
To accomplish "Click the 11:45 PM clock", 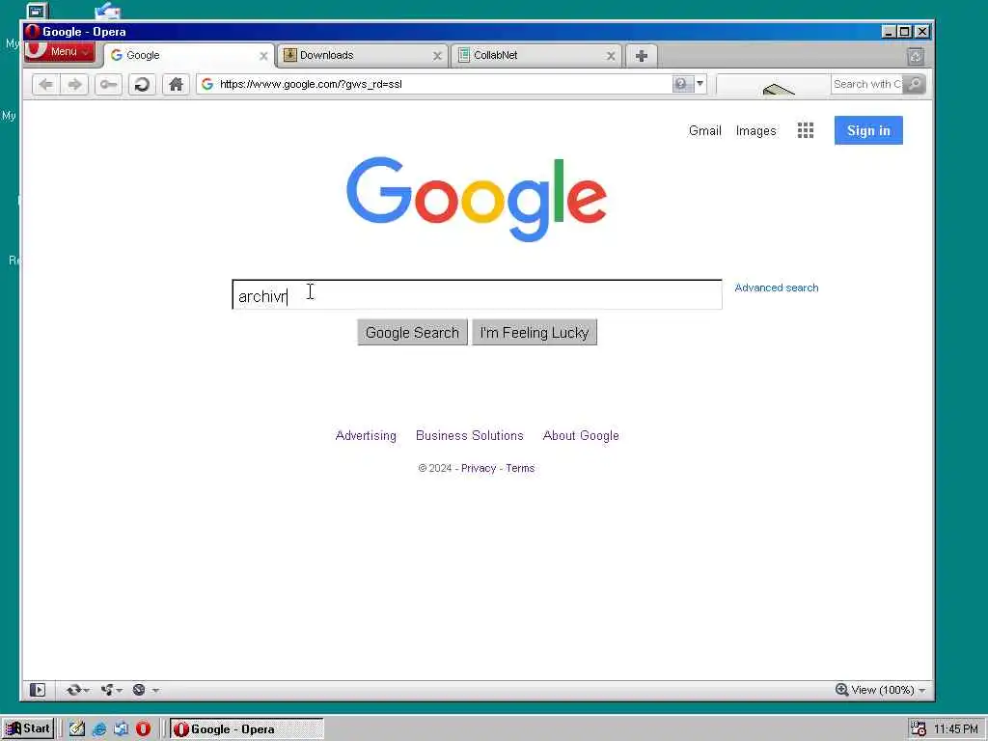I will click(956, 729).
